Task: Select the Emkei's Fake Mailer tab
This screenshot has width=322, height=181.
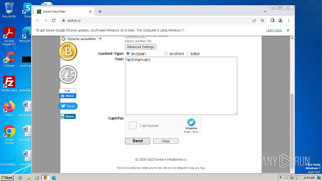Action: point(64,12)
